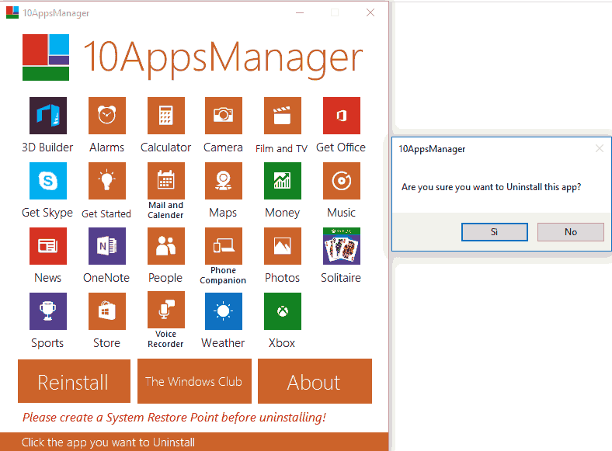This screenshot has height=451, width=612.
Task: Click the Photos app icon
Action: pyautogui.click(x=283, y=246)
